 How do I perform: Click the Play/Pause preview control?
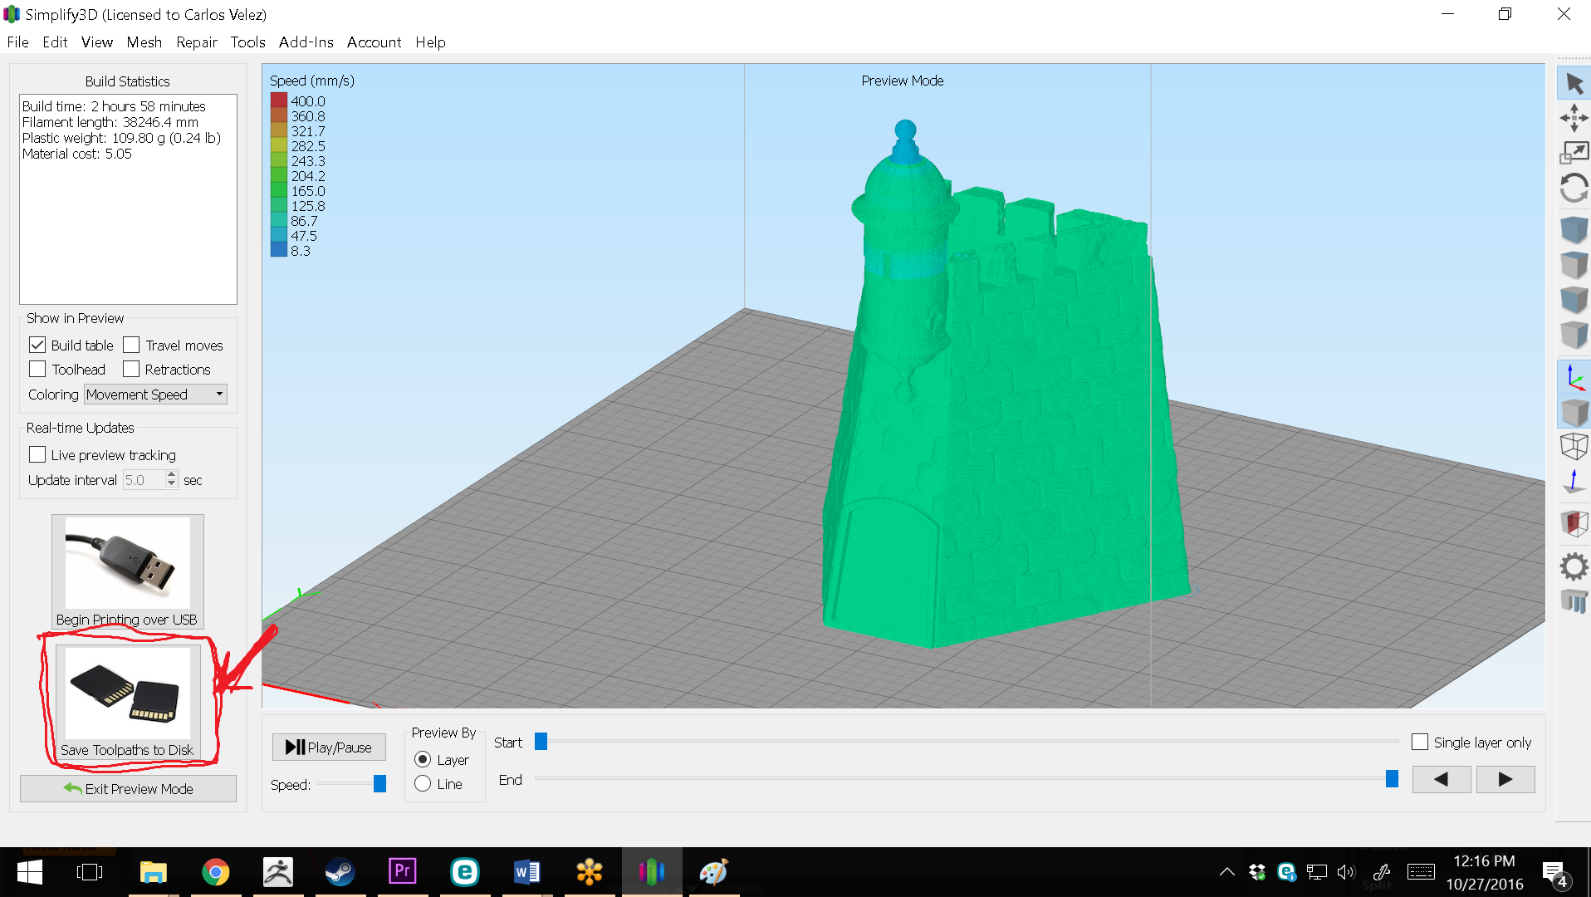[x=329, y=747]
